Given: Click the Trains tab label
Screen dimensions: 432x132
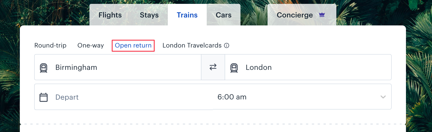Looking at the screenshot, I should click(x=187, y=15).
